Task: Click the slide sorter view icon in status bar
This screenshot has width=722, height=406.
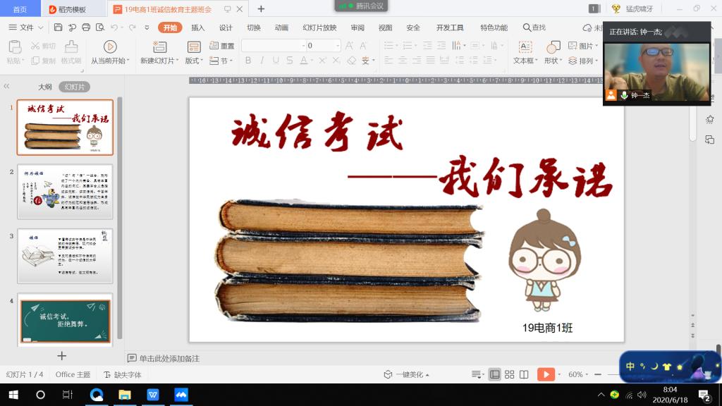Action: pyautogui.click(x=510, y=374)
